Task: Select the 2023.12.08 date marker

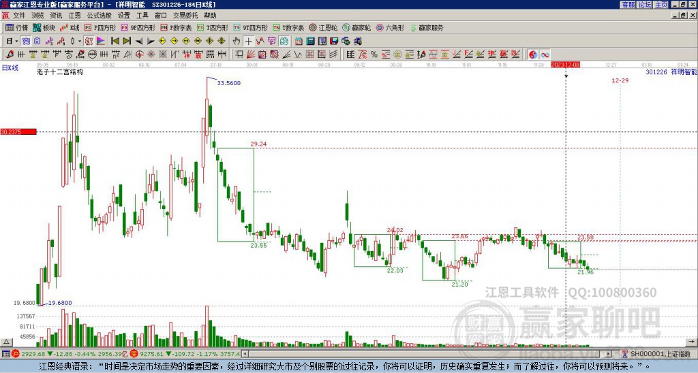Action: click(x=565, y=65)
